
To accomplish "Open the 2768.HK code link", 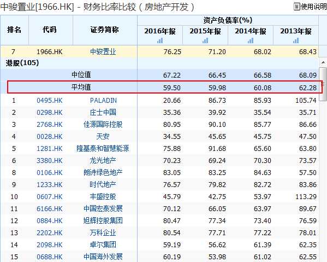I will [50, 125].
